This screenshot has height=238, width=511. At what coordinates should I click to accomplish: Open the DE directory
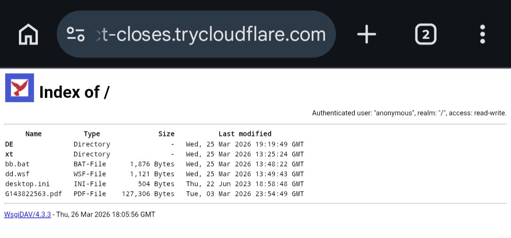[x=9, y=144]
